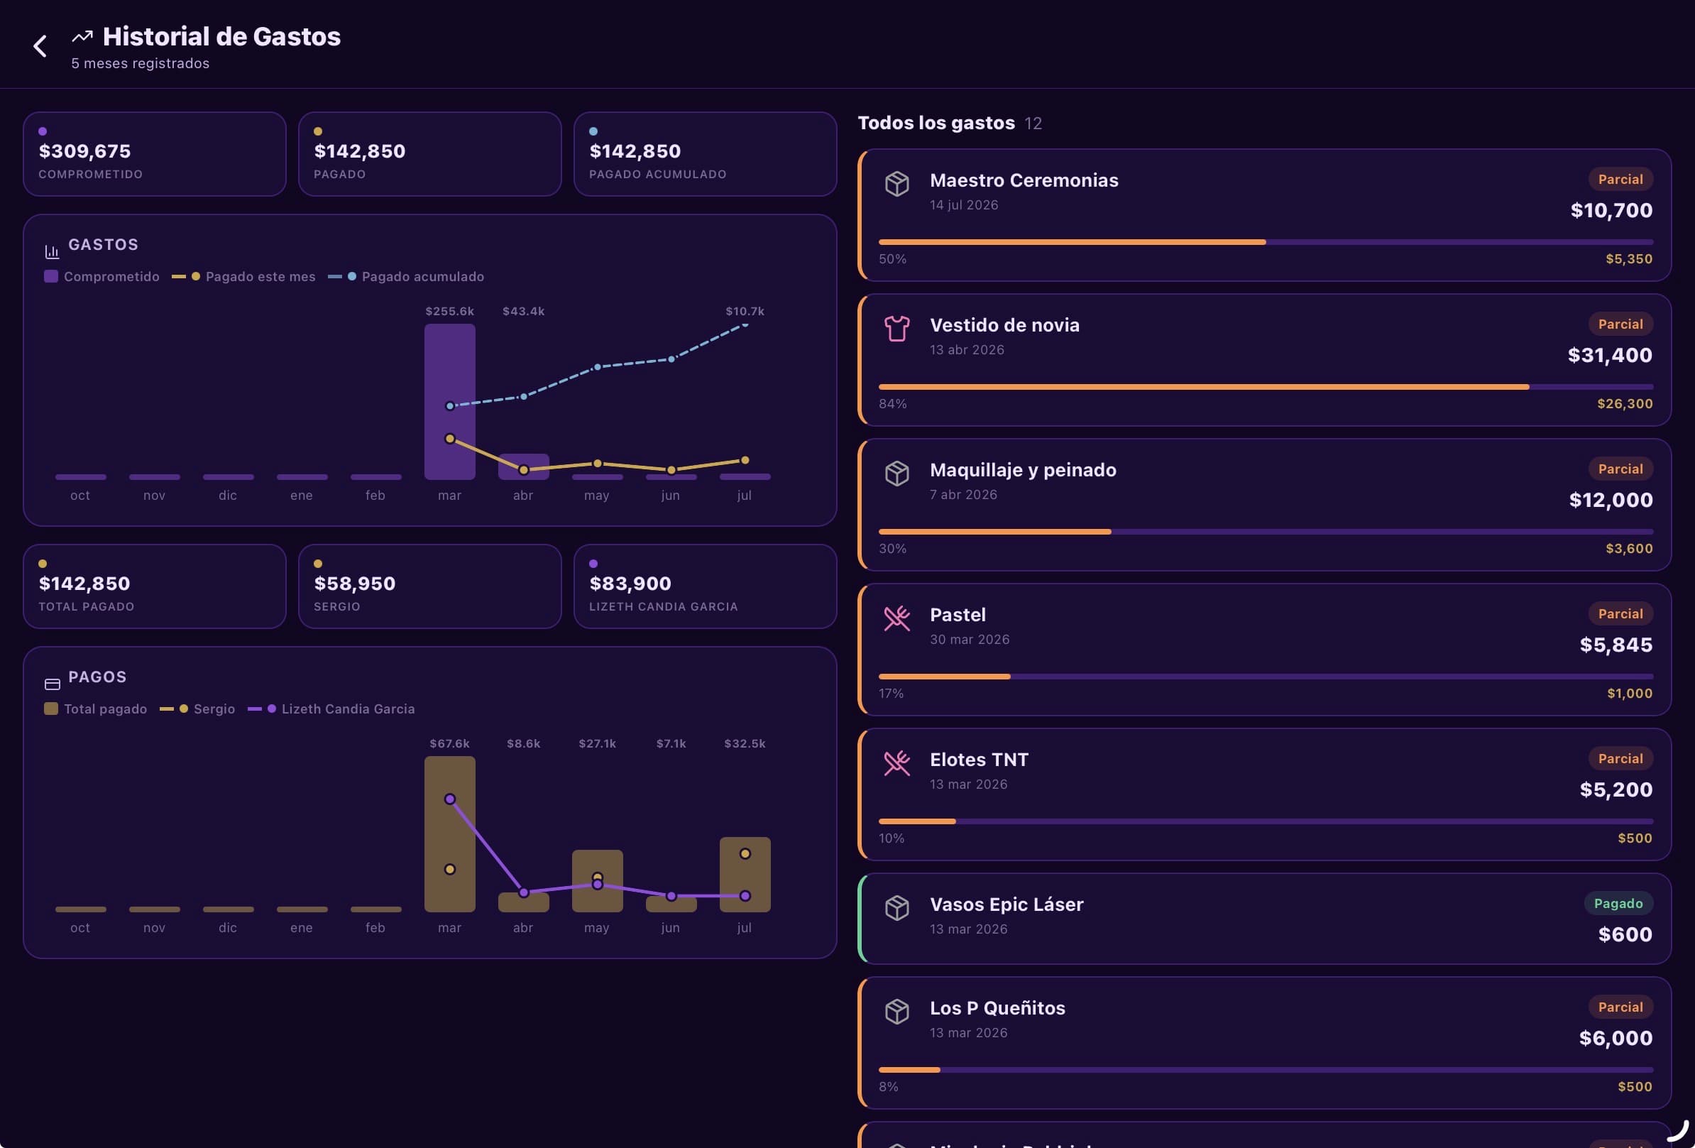This screenshot has width=1695, height=1148.
Task: Click the Vasos Epic Láser expense title
Action: [1006, 904]
